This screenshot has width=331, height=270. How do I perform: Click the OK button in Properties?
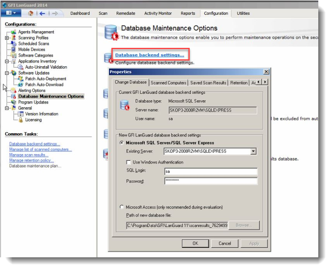(x=195, y=243)
